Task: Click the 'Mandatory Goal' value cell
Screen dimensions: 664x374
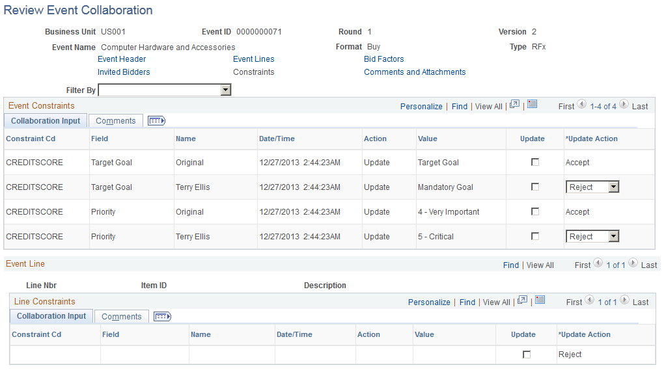Action: pyautogui.click(x=445, y=187)
